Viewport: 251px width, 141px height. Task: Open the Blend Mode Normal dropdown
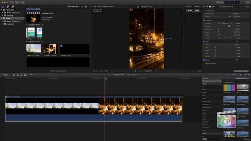[x=236, y=14]
